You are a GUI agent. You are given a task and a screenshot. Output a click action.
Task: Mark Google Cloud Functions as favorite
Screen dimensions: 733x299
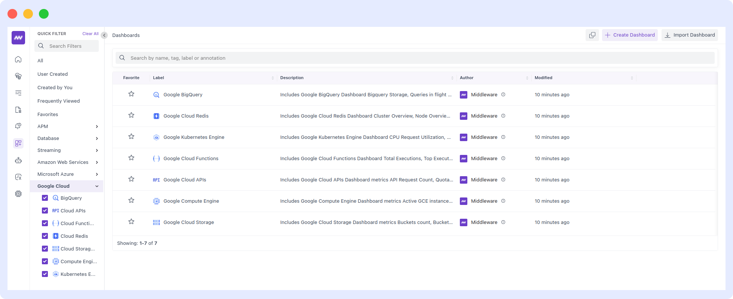131,158
